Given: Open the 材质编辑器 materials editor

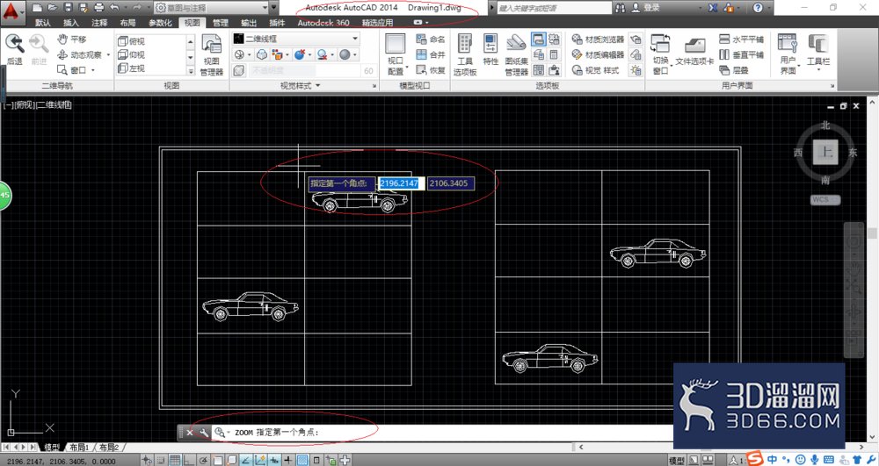Looking at the screenshot, I should point(598,54).
